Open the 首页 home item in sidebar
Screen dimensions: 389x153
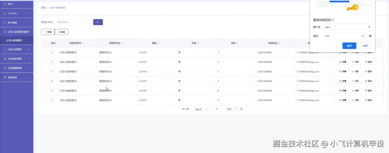17,4
